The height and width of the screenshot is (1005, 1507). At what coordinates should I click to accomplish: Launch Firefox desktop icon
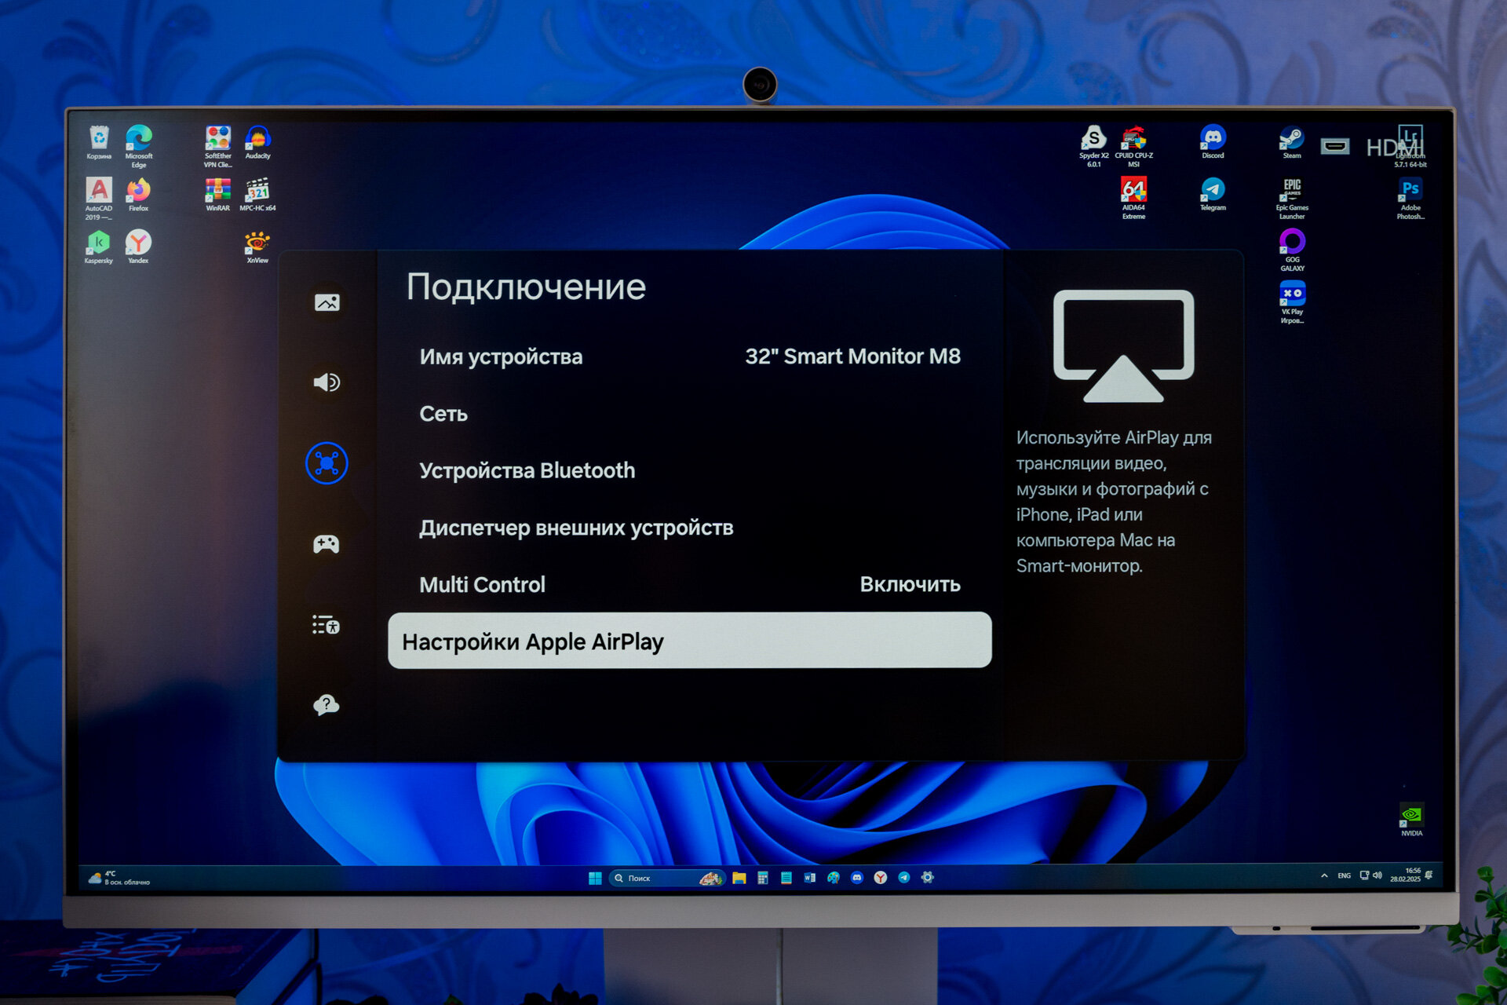pyautogui.click(x=139, y=195)
